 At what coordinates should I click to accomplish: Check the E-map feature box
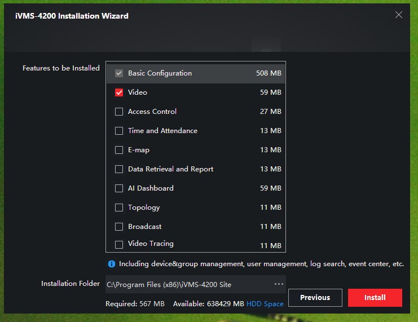click(119, 150)
